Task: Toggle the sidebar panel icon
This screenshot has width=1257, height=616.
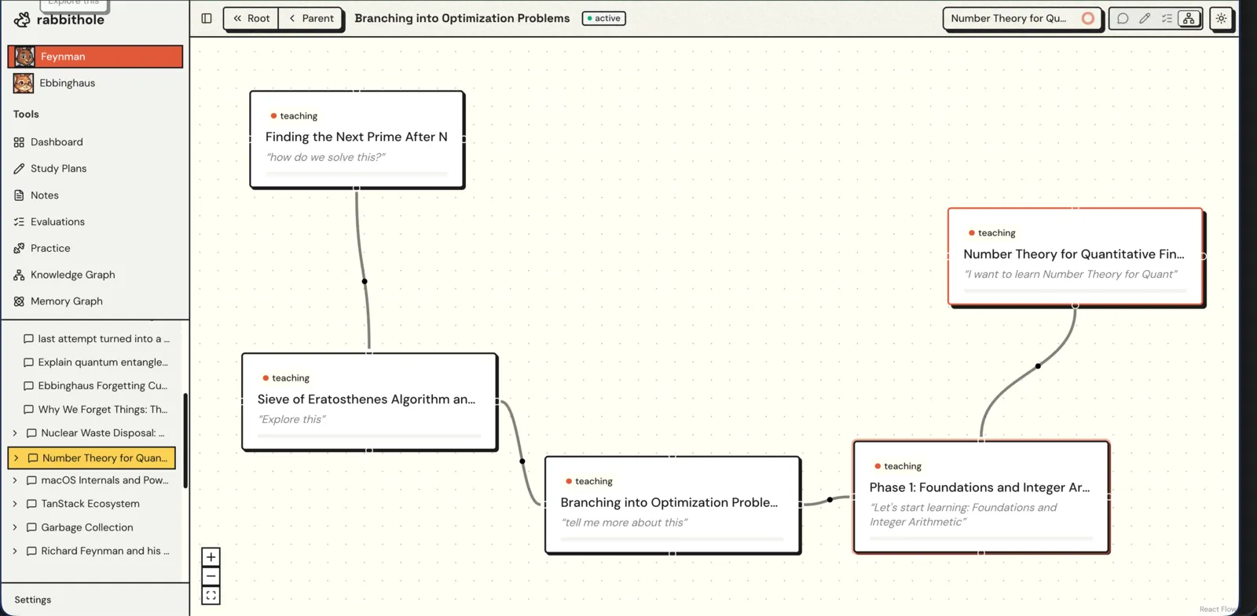Action: click(207, 18)
